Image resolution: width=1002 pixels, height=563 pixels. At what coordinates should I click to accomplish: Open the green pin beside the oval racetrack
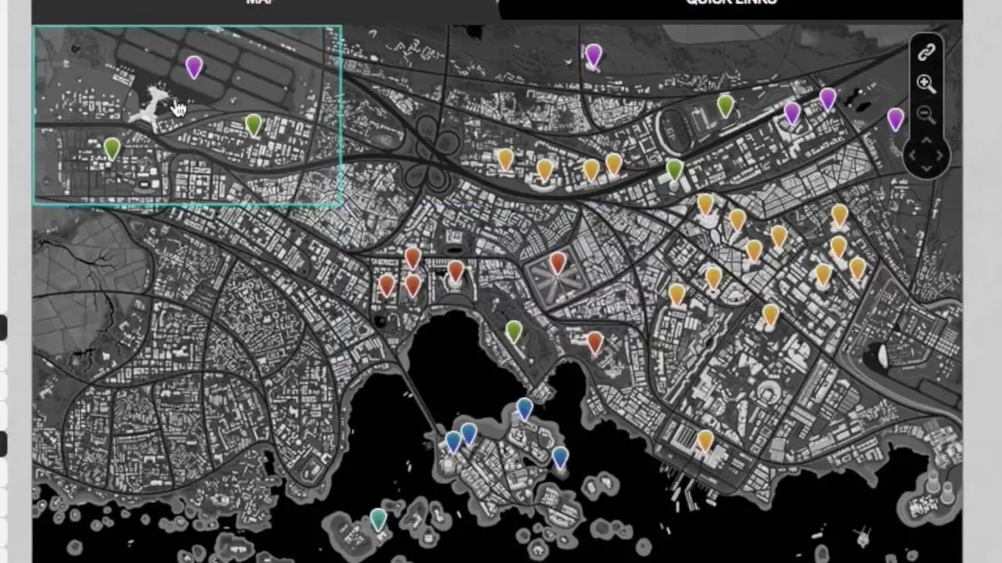pos(726,105)
